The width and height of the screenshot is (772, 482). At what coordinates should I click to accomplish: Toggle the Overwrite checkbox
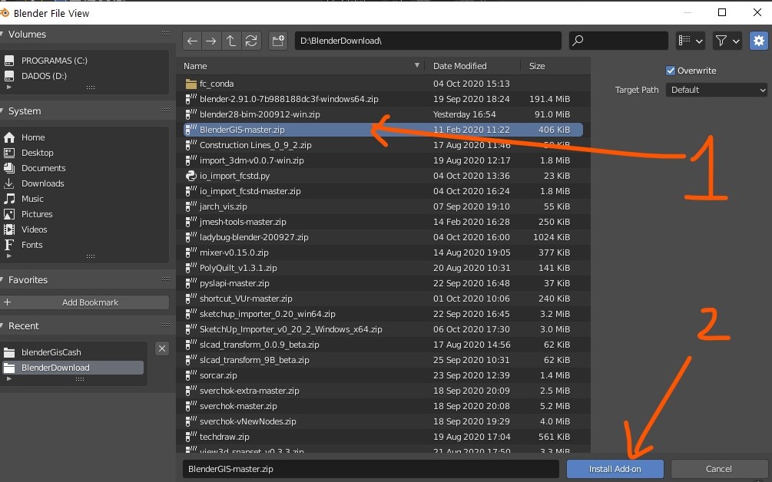point(671,71)
